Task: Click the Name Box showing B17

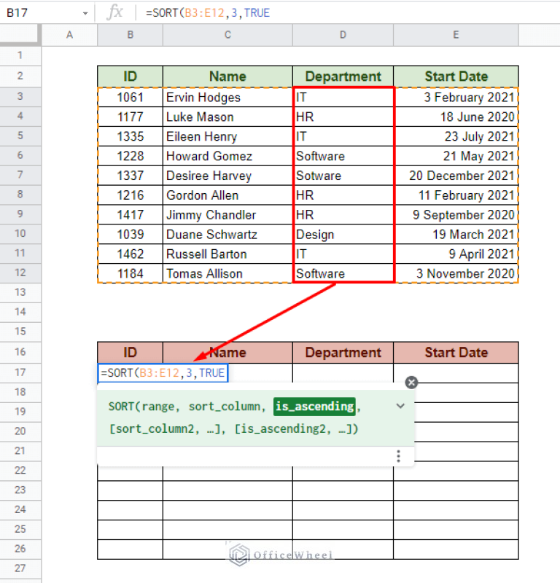Action: point(40,13)
